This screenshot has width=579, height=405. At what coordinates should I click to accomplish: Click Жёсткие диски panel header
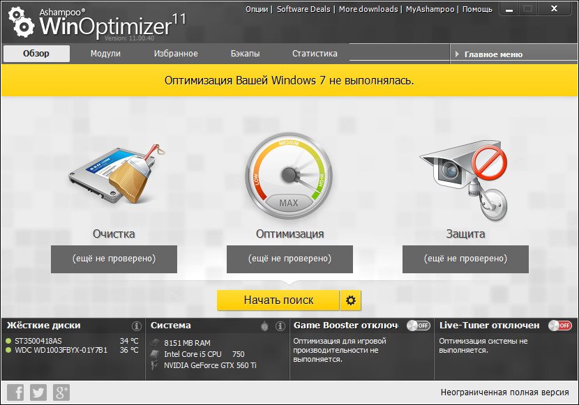click(x=43, y=326)
